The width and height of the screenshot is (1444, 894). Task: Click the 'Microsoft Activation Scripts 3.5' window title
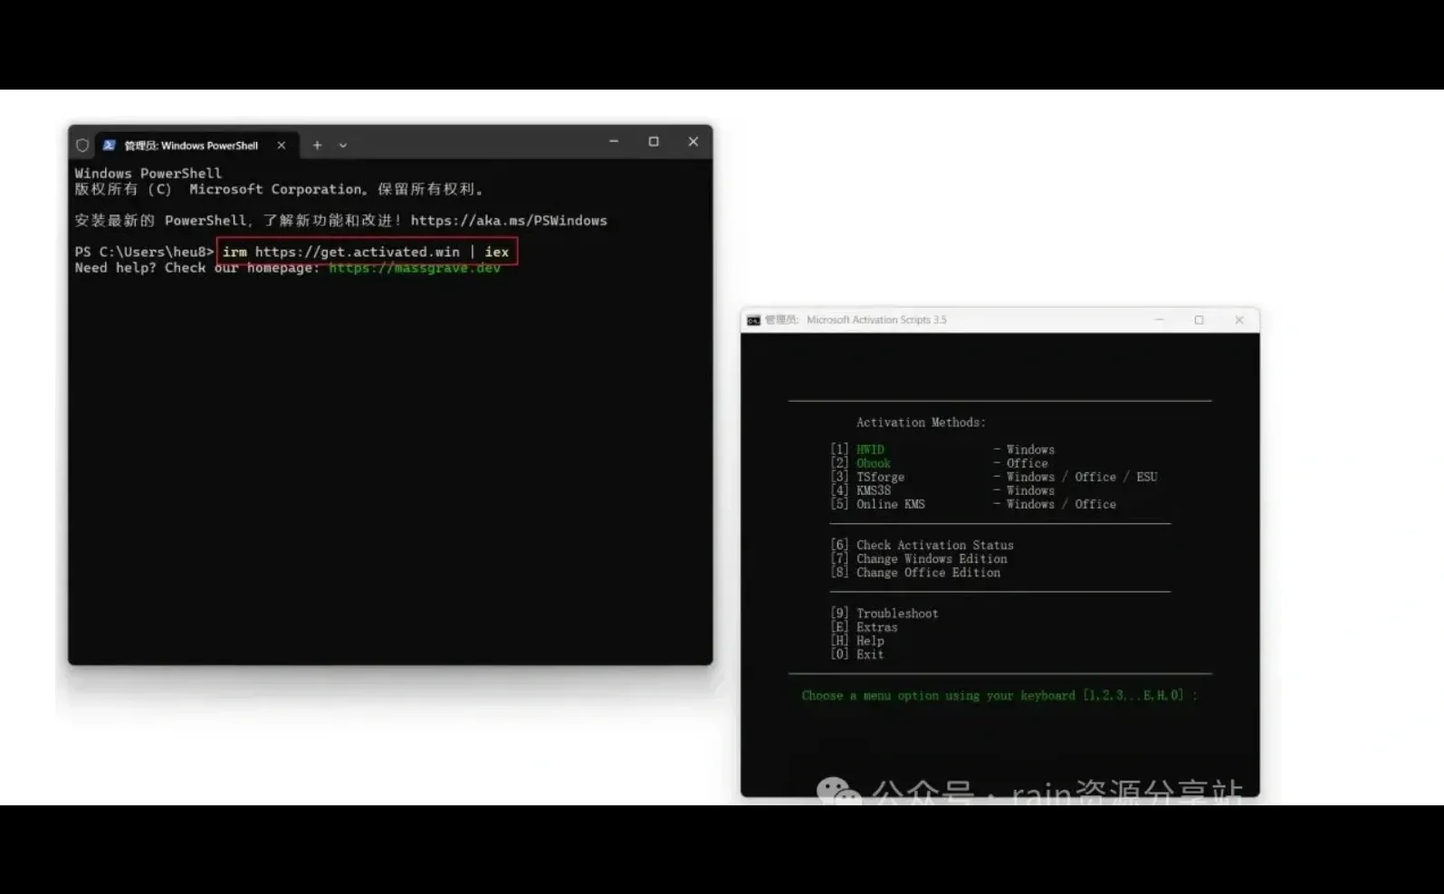tap(876, 319)
